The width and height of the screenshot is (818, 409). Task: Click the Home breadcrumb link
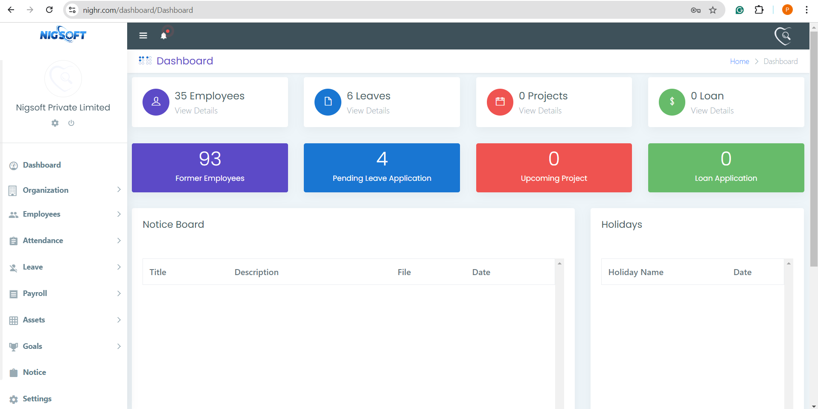point(739,61)
